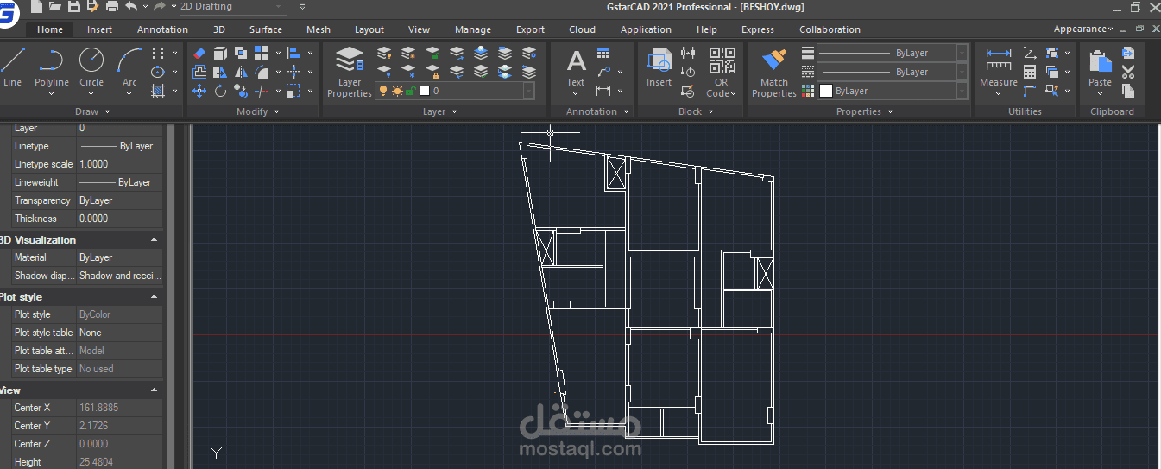This screenshot has height=469, width=1161.
Task: Toggle layer 0 on/off lightbulb
Action: click(x=384, y=91)
